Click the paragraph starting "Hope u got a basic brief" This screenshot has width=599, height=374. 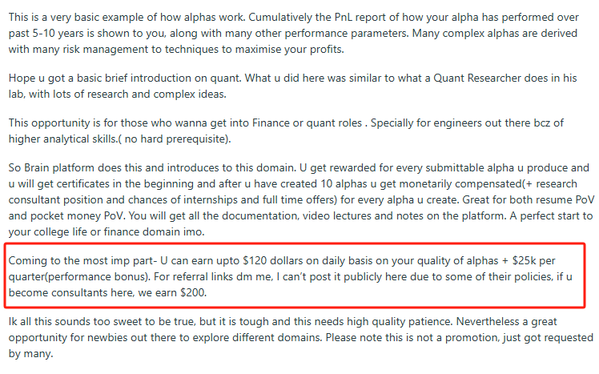(292, 86)
